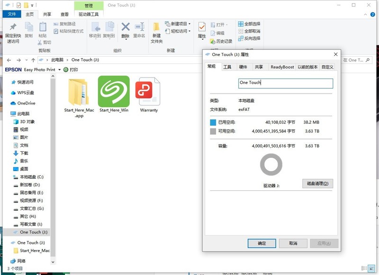Switch to View ribbon tab
This screenshot has height=275, width=379.
pos(64,14)
